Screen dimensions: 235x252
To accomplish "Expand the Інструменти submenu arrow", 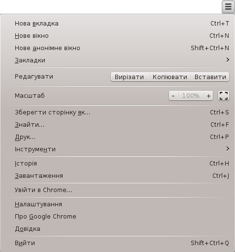I will point(228,149).
